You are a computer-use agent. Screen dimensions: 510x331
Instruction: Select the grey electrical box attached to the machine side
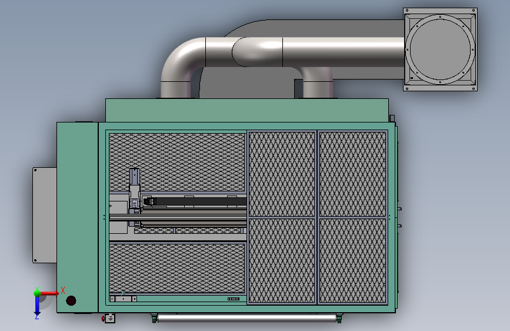tap(45, 215)
